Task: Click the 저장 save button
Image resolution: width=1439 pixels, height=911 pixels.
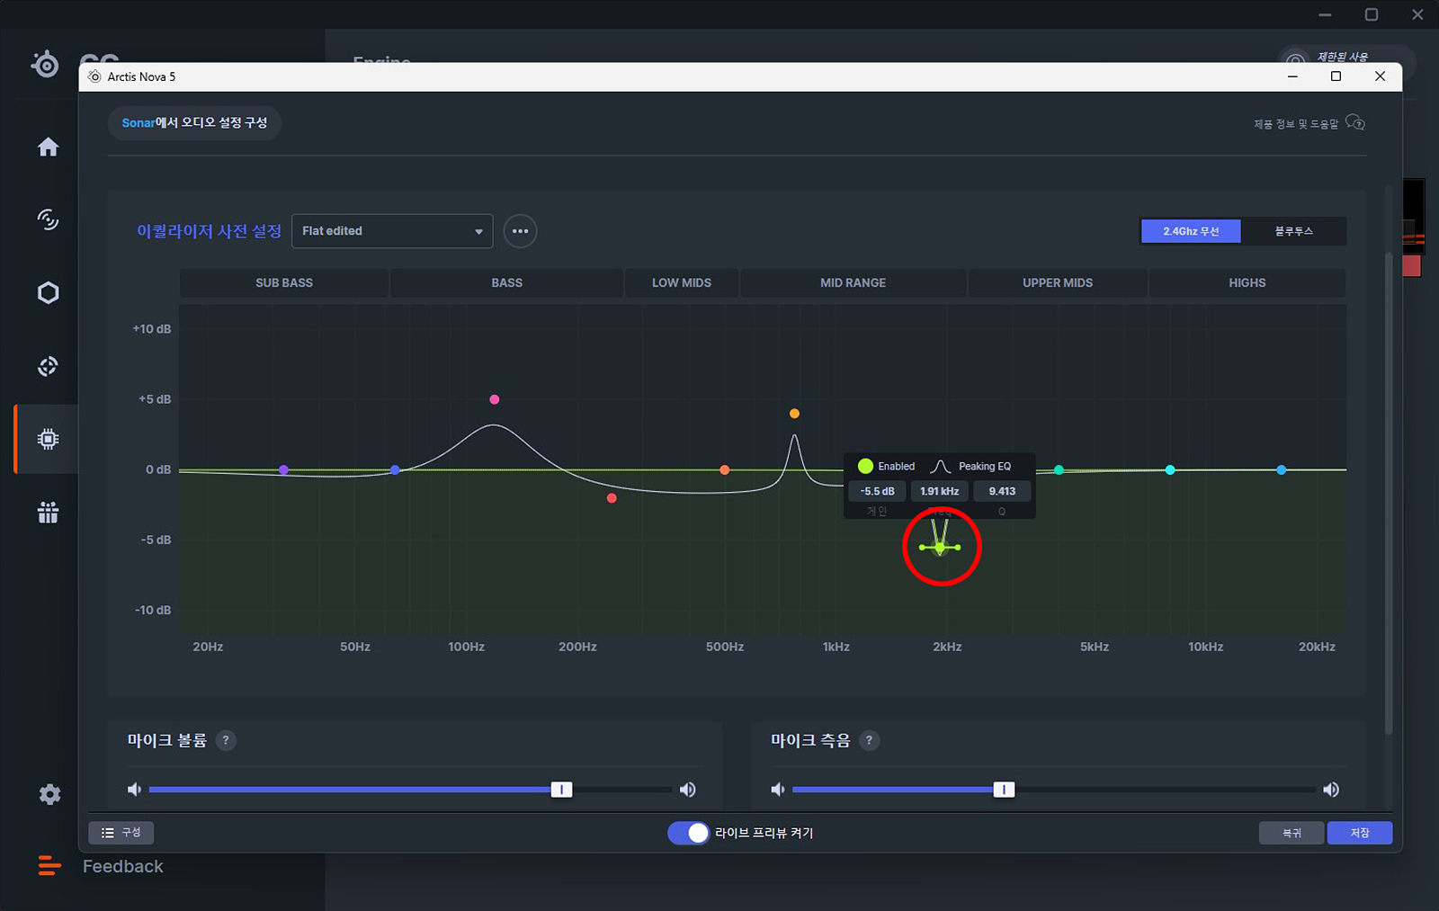Action: coord(1360,833)
